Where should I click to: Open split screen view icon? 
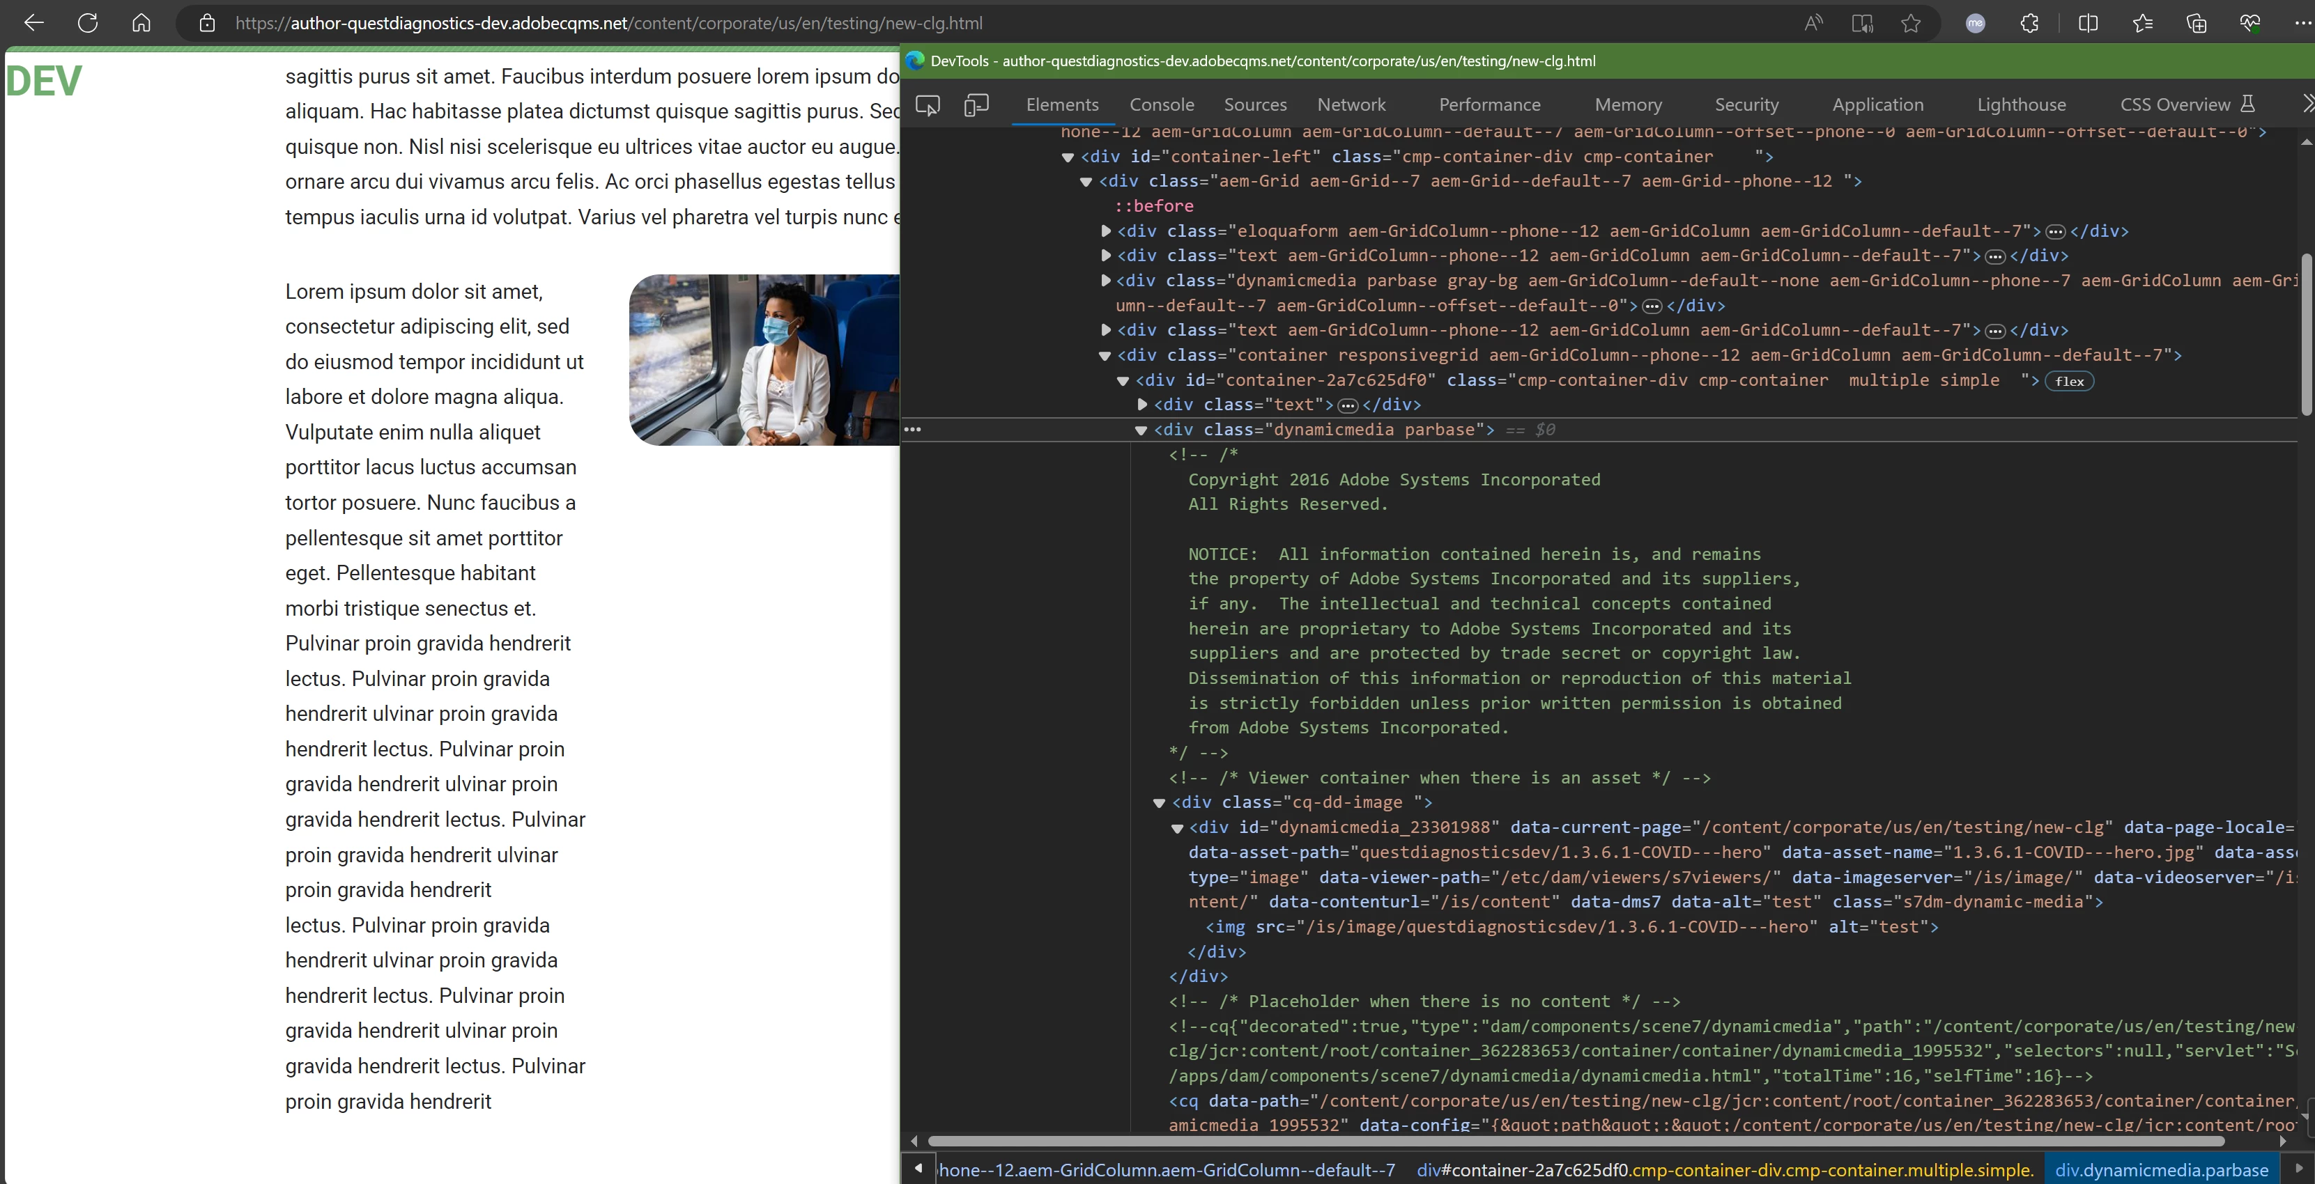2088,24
